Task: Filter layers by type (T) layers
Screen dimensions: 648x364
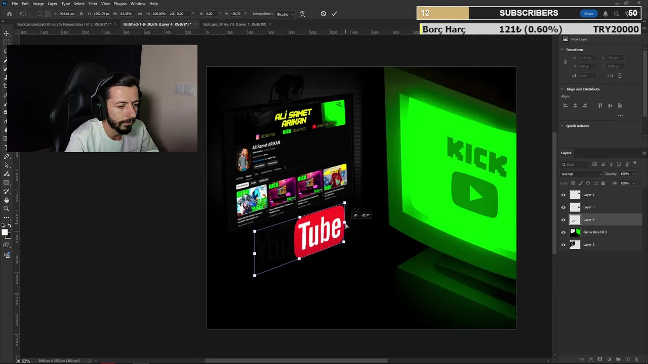Action: click(x=611, y=164)
